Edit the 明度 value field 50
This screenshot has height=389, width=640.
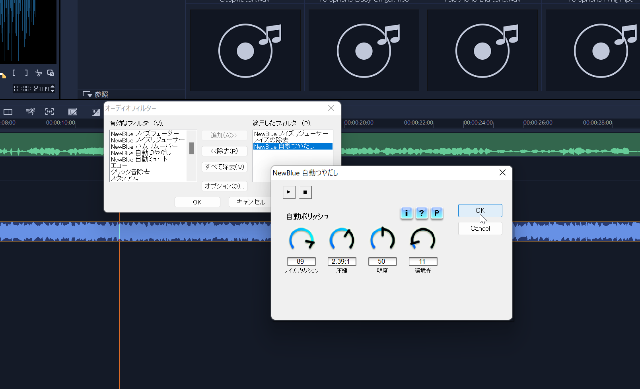pos(382,261)
